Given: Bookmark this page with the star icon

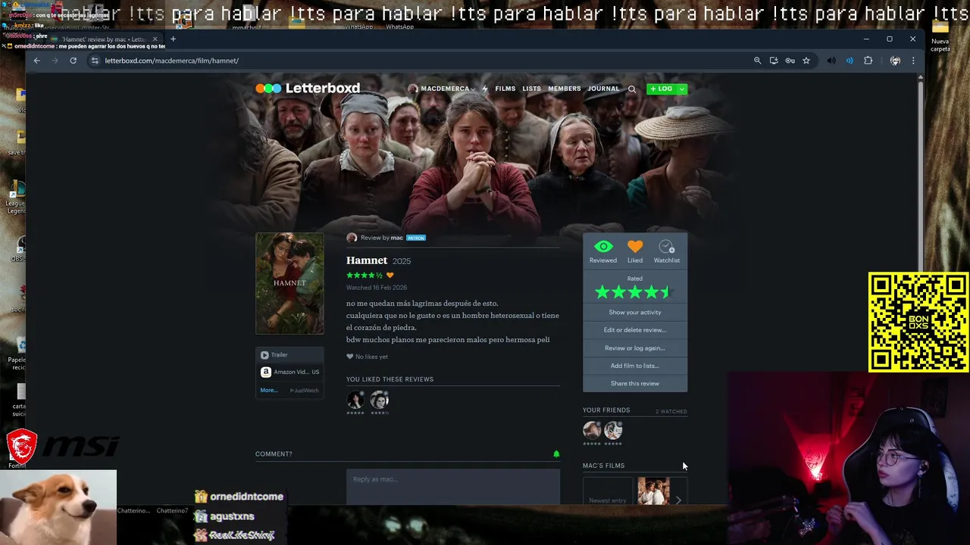Looking at the screenshot, I should click(806, 61).
